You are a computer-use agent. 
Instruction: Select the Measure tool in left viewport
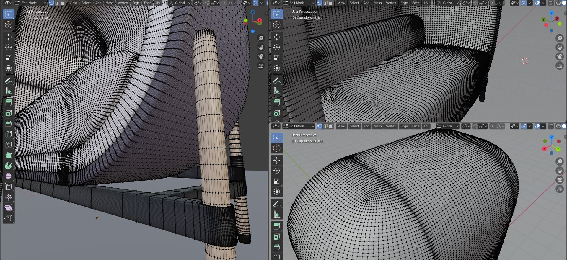click(9, 91)
